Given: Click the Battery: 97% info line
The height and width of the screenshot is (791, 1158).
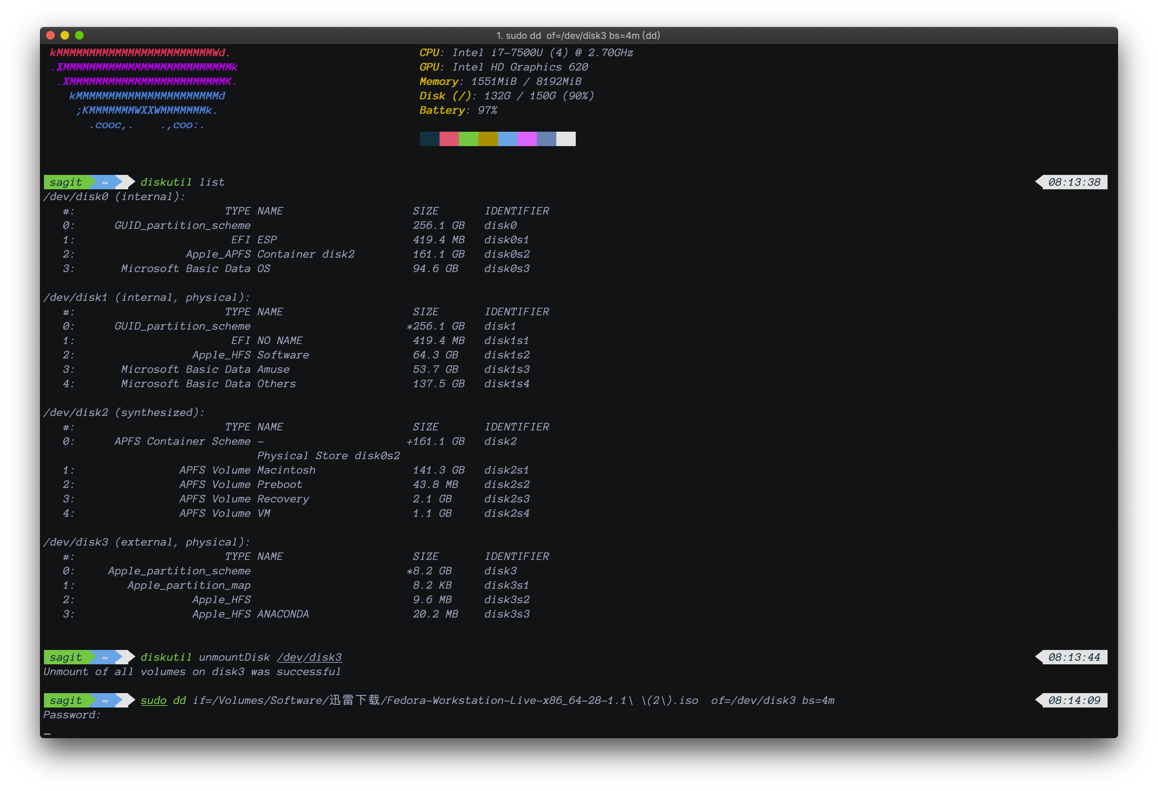Looking at the screenshot, I should (x=458, y=110).
